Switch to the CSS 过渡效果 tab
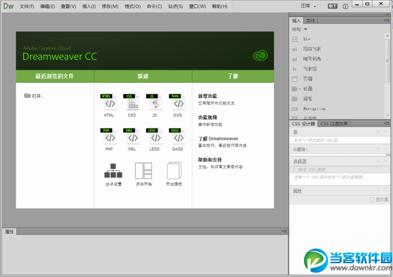The height and width of the screenshot is (277, 393). [x=334, y=124]
